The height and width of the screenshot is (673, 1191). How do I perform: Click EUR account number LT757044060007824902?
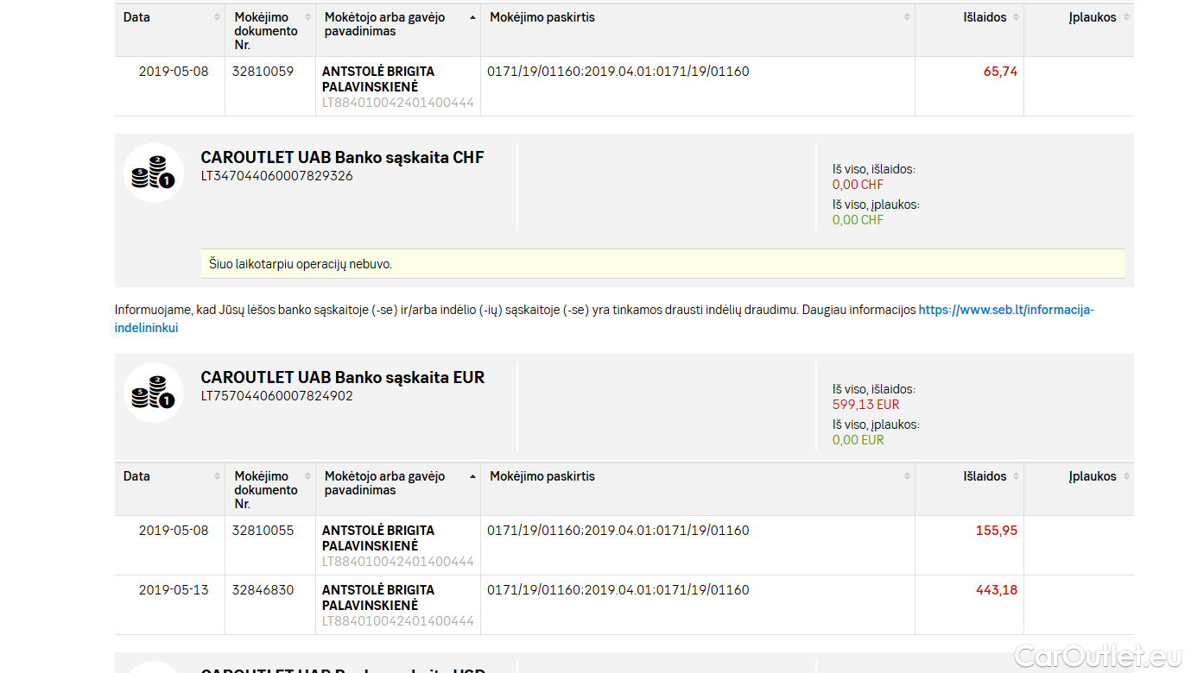(x=277, y=396)
